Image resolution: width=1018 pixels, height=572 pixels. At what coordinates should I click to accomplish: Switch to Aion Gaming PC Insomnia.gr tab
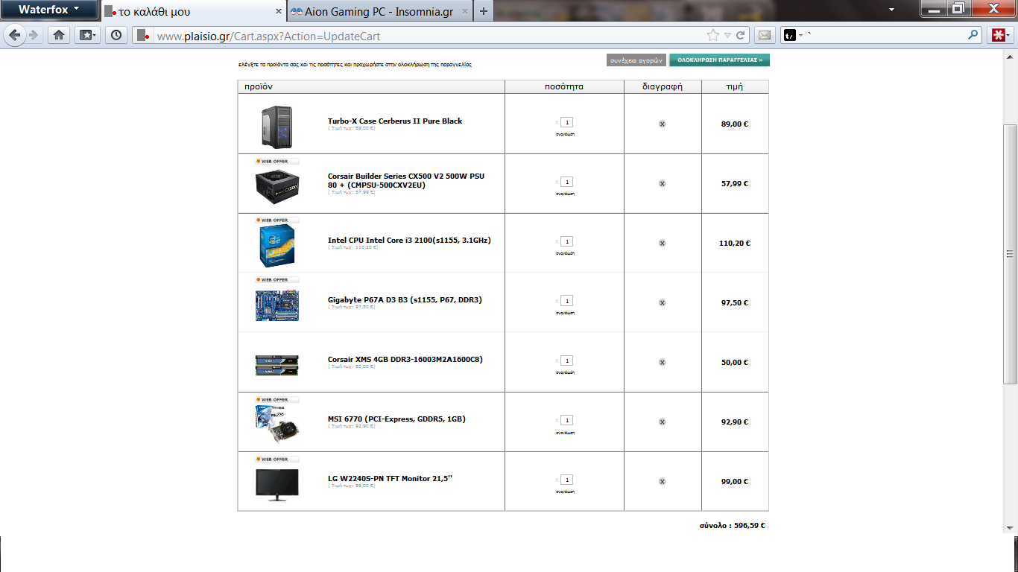380,12
